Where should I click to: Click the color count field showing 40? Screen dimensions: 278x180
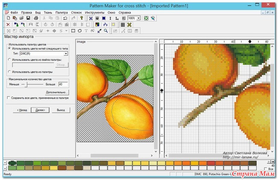click(63, 84)
